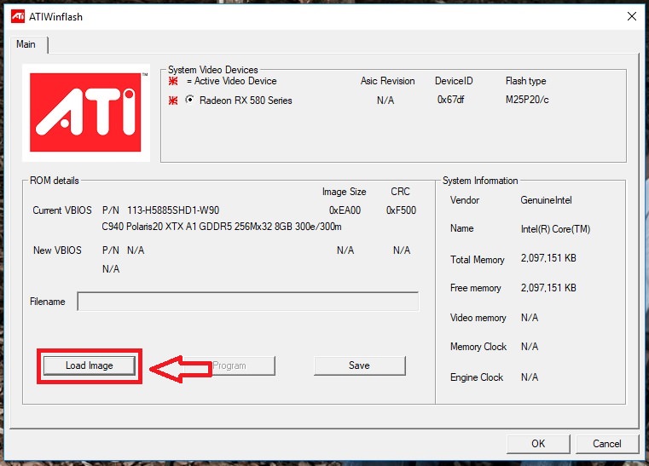Click the Memory Clock label

[478, 347]
